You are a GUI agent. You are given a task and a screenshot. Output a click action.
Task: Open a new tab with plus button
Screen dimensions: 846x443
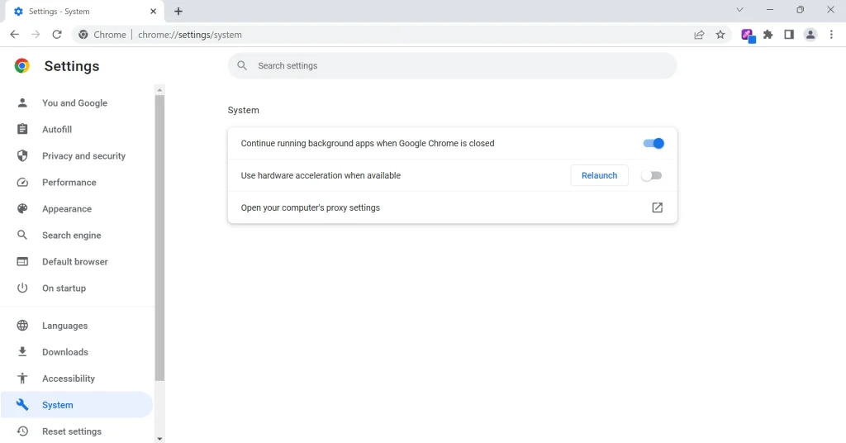[x=178, y=11]
